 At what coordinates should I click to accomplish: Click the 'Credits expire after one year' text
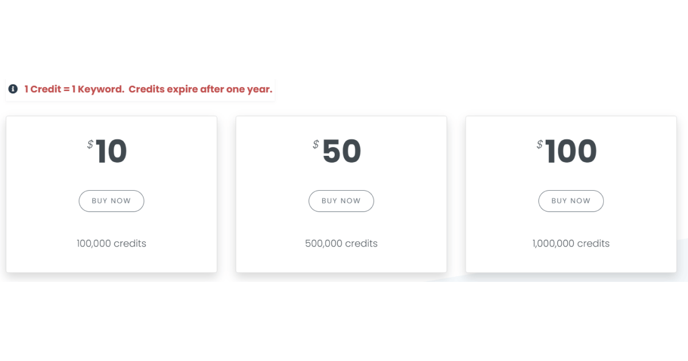(x=200, y=89)
